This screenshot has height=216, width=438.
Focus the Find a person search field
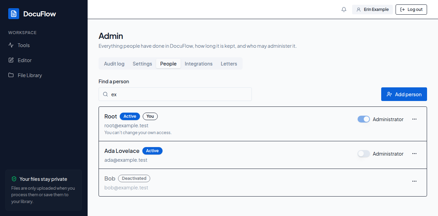click(x=175, y=94)
